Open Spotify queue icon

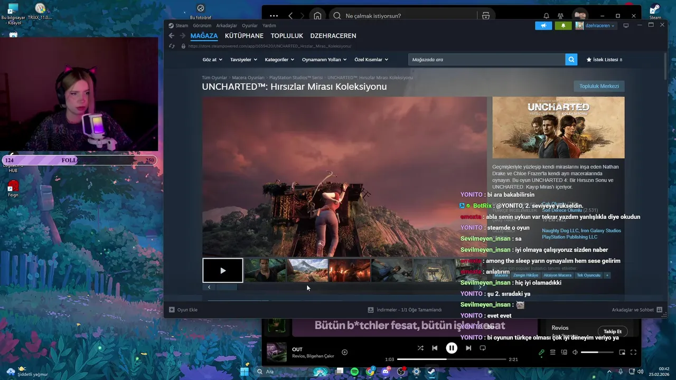[552, 352]
